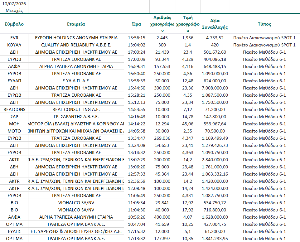Click quantity 29.841
300x242 pixels.
[162, 203]
